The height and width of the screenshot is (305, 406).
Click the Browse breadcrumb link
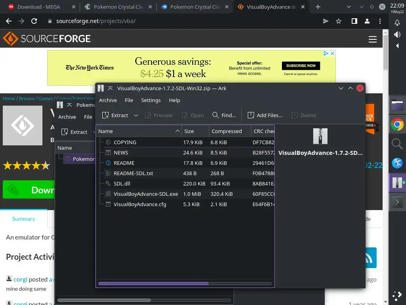click(x=27, y=98)
